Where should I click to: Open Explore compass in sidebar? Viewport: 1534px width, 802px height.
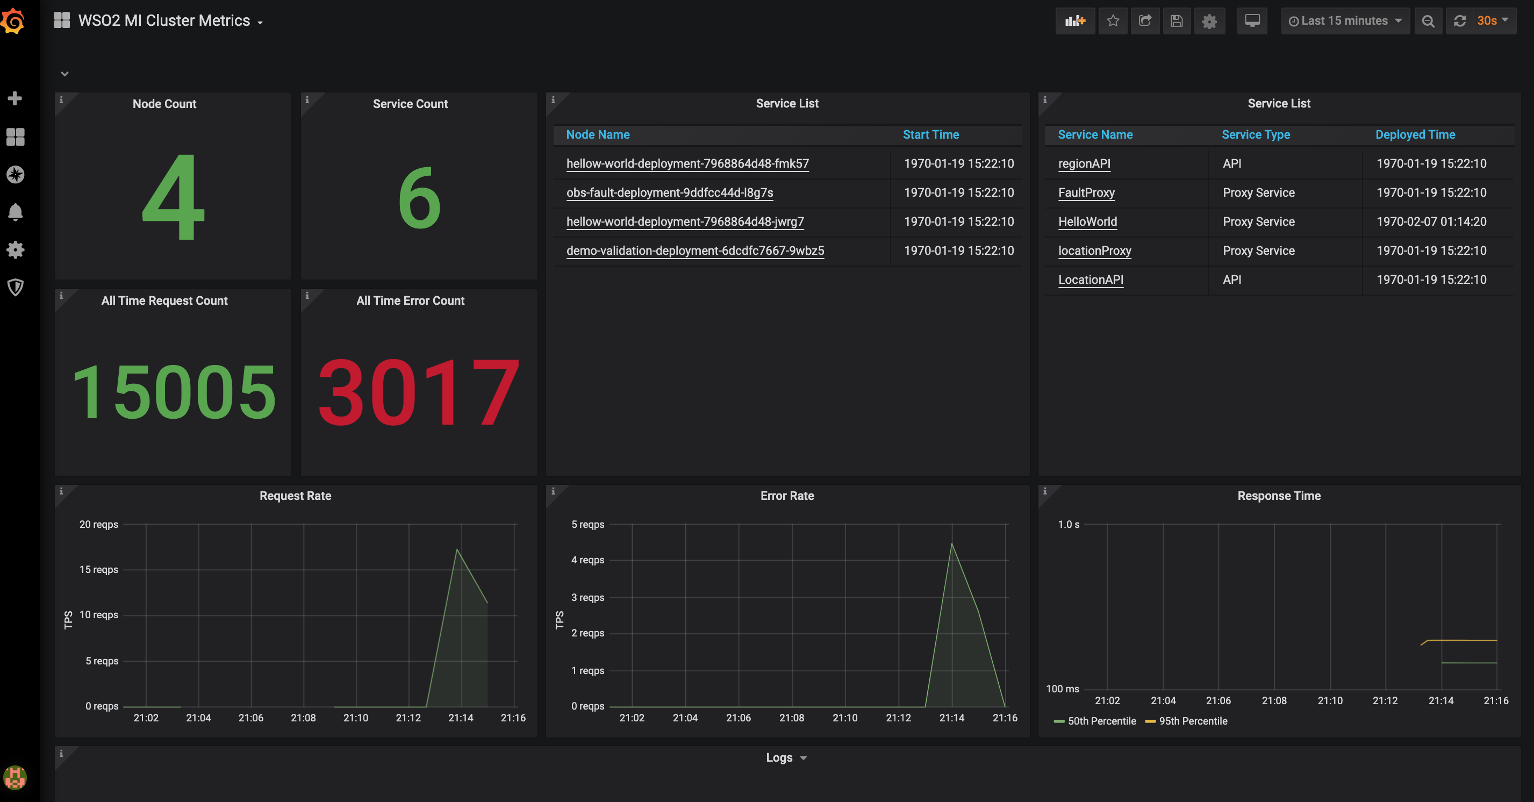16,175
